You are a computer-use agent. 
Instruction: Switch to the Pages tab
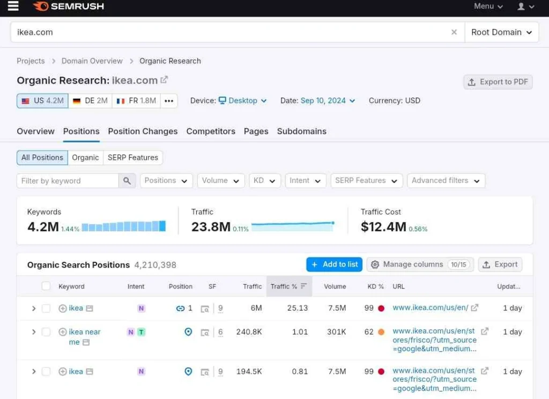256,131
